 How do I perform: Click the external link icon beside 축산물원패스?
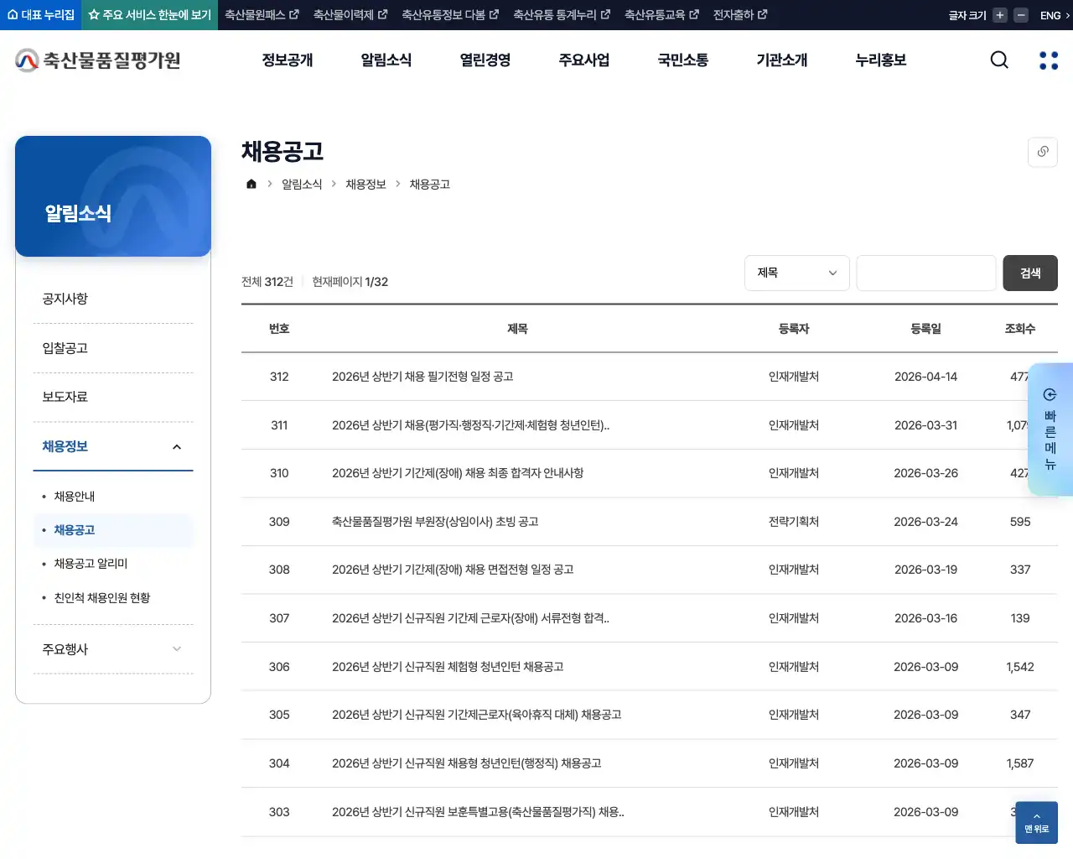[x=295, y=14]
